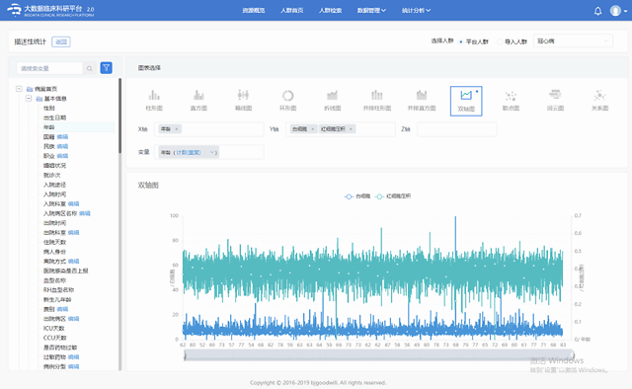Open the 统计分析 dropdown menu

[x=416, y=11]
